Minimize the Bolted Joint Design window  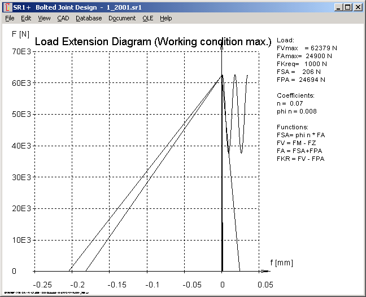[338, 7]
